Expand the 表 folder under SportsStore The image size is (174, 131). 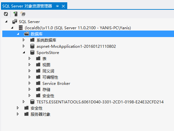(x=29, y=59)
